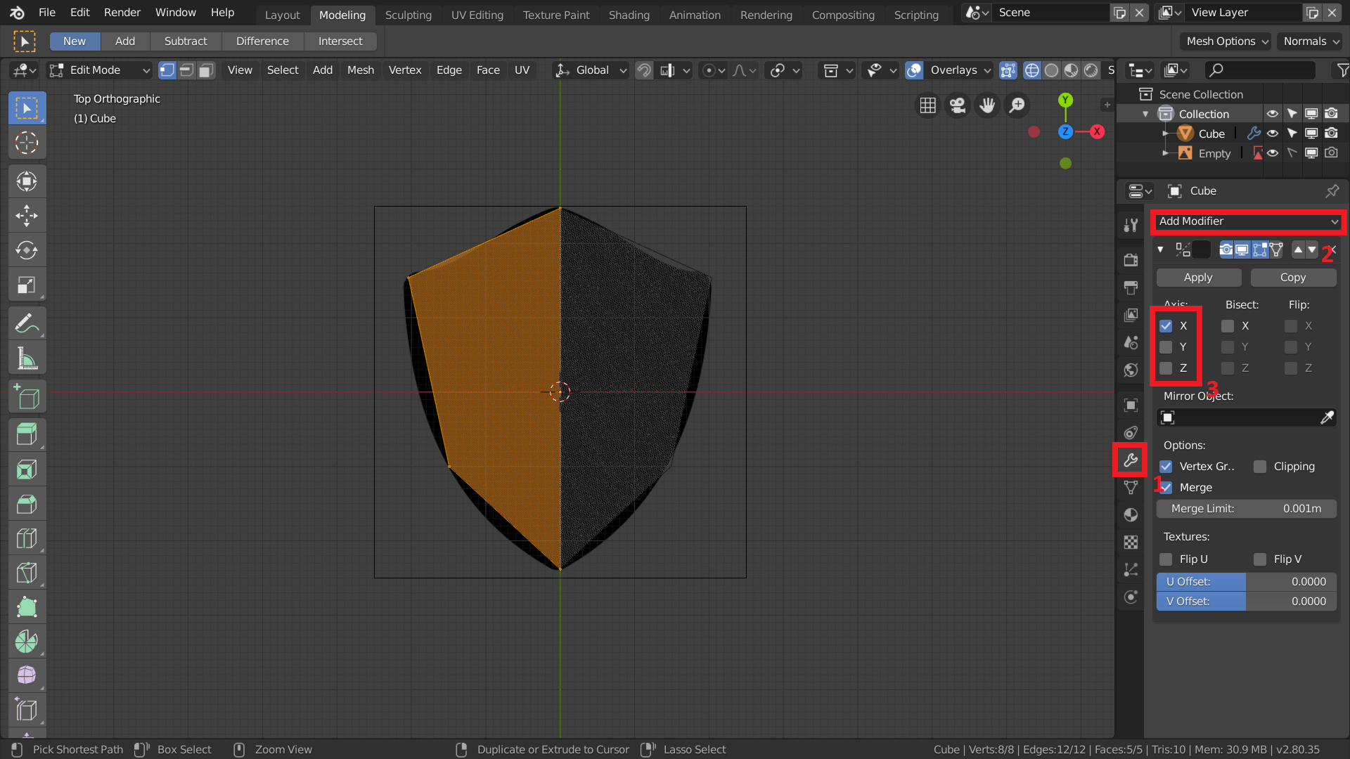The image size is (1350, 759).
Task: Open the Modifiers wrench tab
Action: 1131,460
